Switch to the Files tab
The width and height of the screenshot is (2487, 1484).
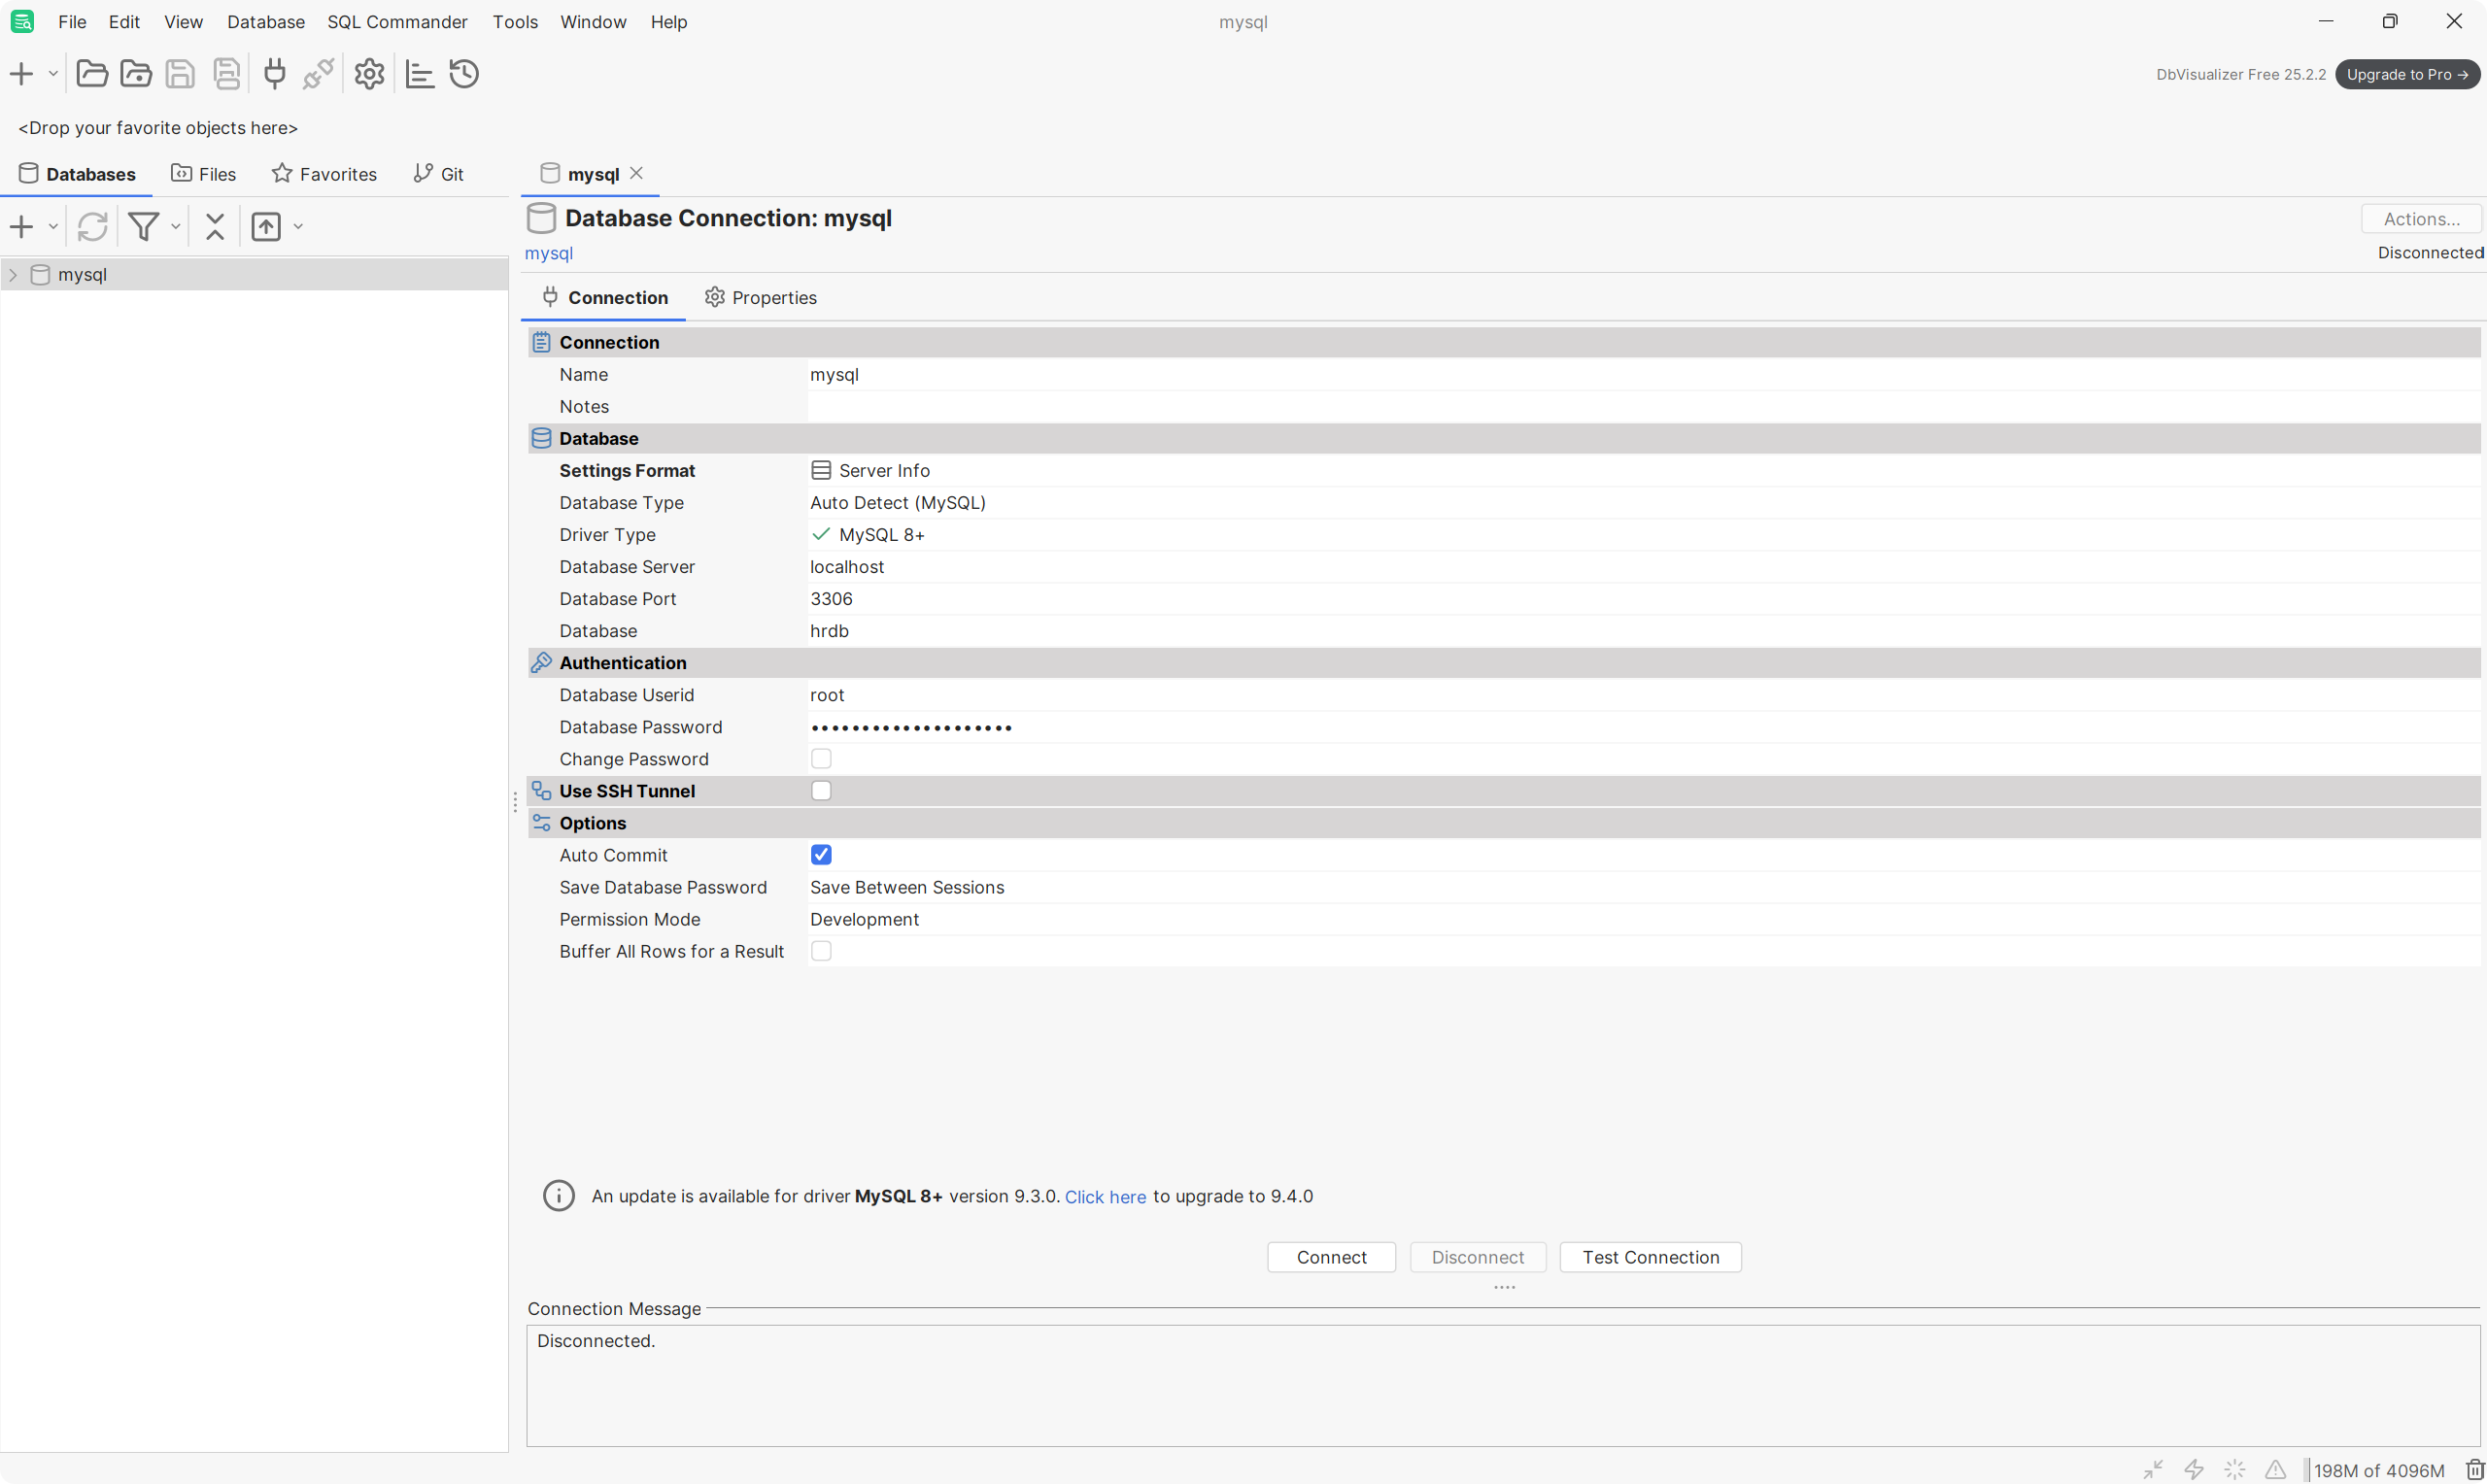click(204, 174)
